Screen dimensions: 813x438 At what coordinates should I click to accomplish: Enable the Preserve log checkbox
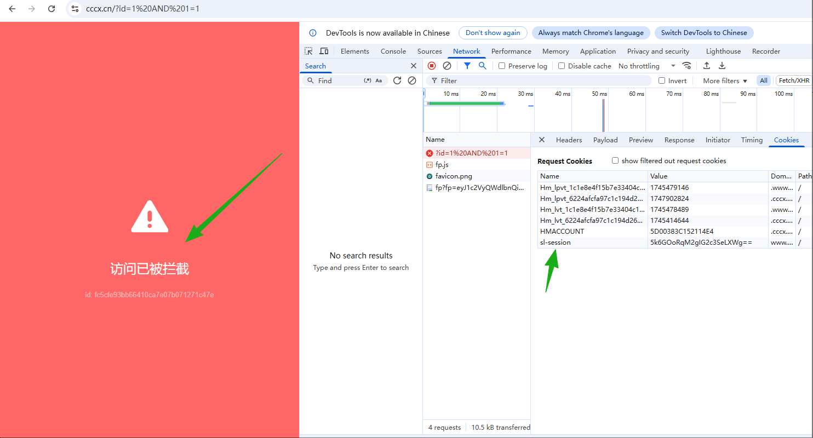502,66
